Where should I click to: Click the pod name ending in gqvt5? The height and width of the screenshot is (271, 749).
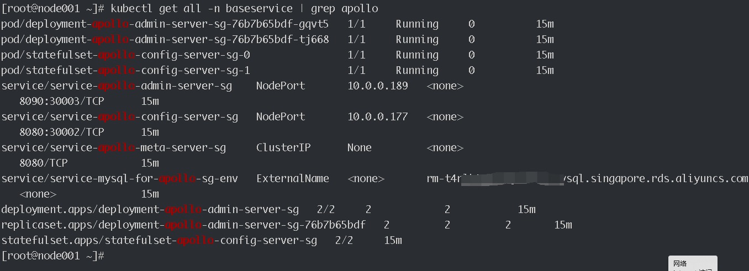165,24
